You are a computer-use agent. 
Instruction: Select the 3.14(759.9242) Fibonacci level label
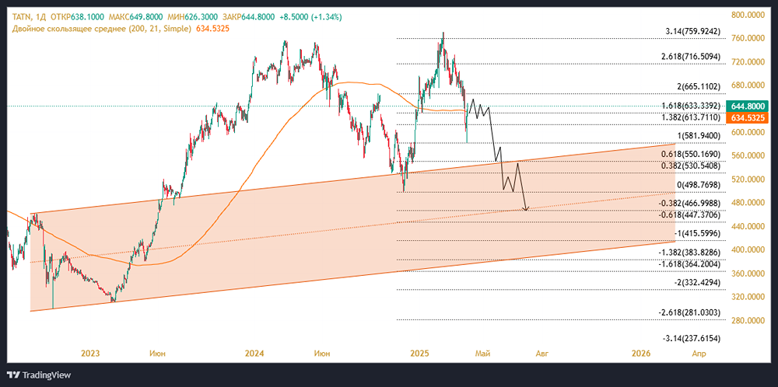pyautogui.click(x=698, y=32)
